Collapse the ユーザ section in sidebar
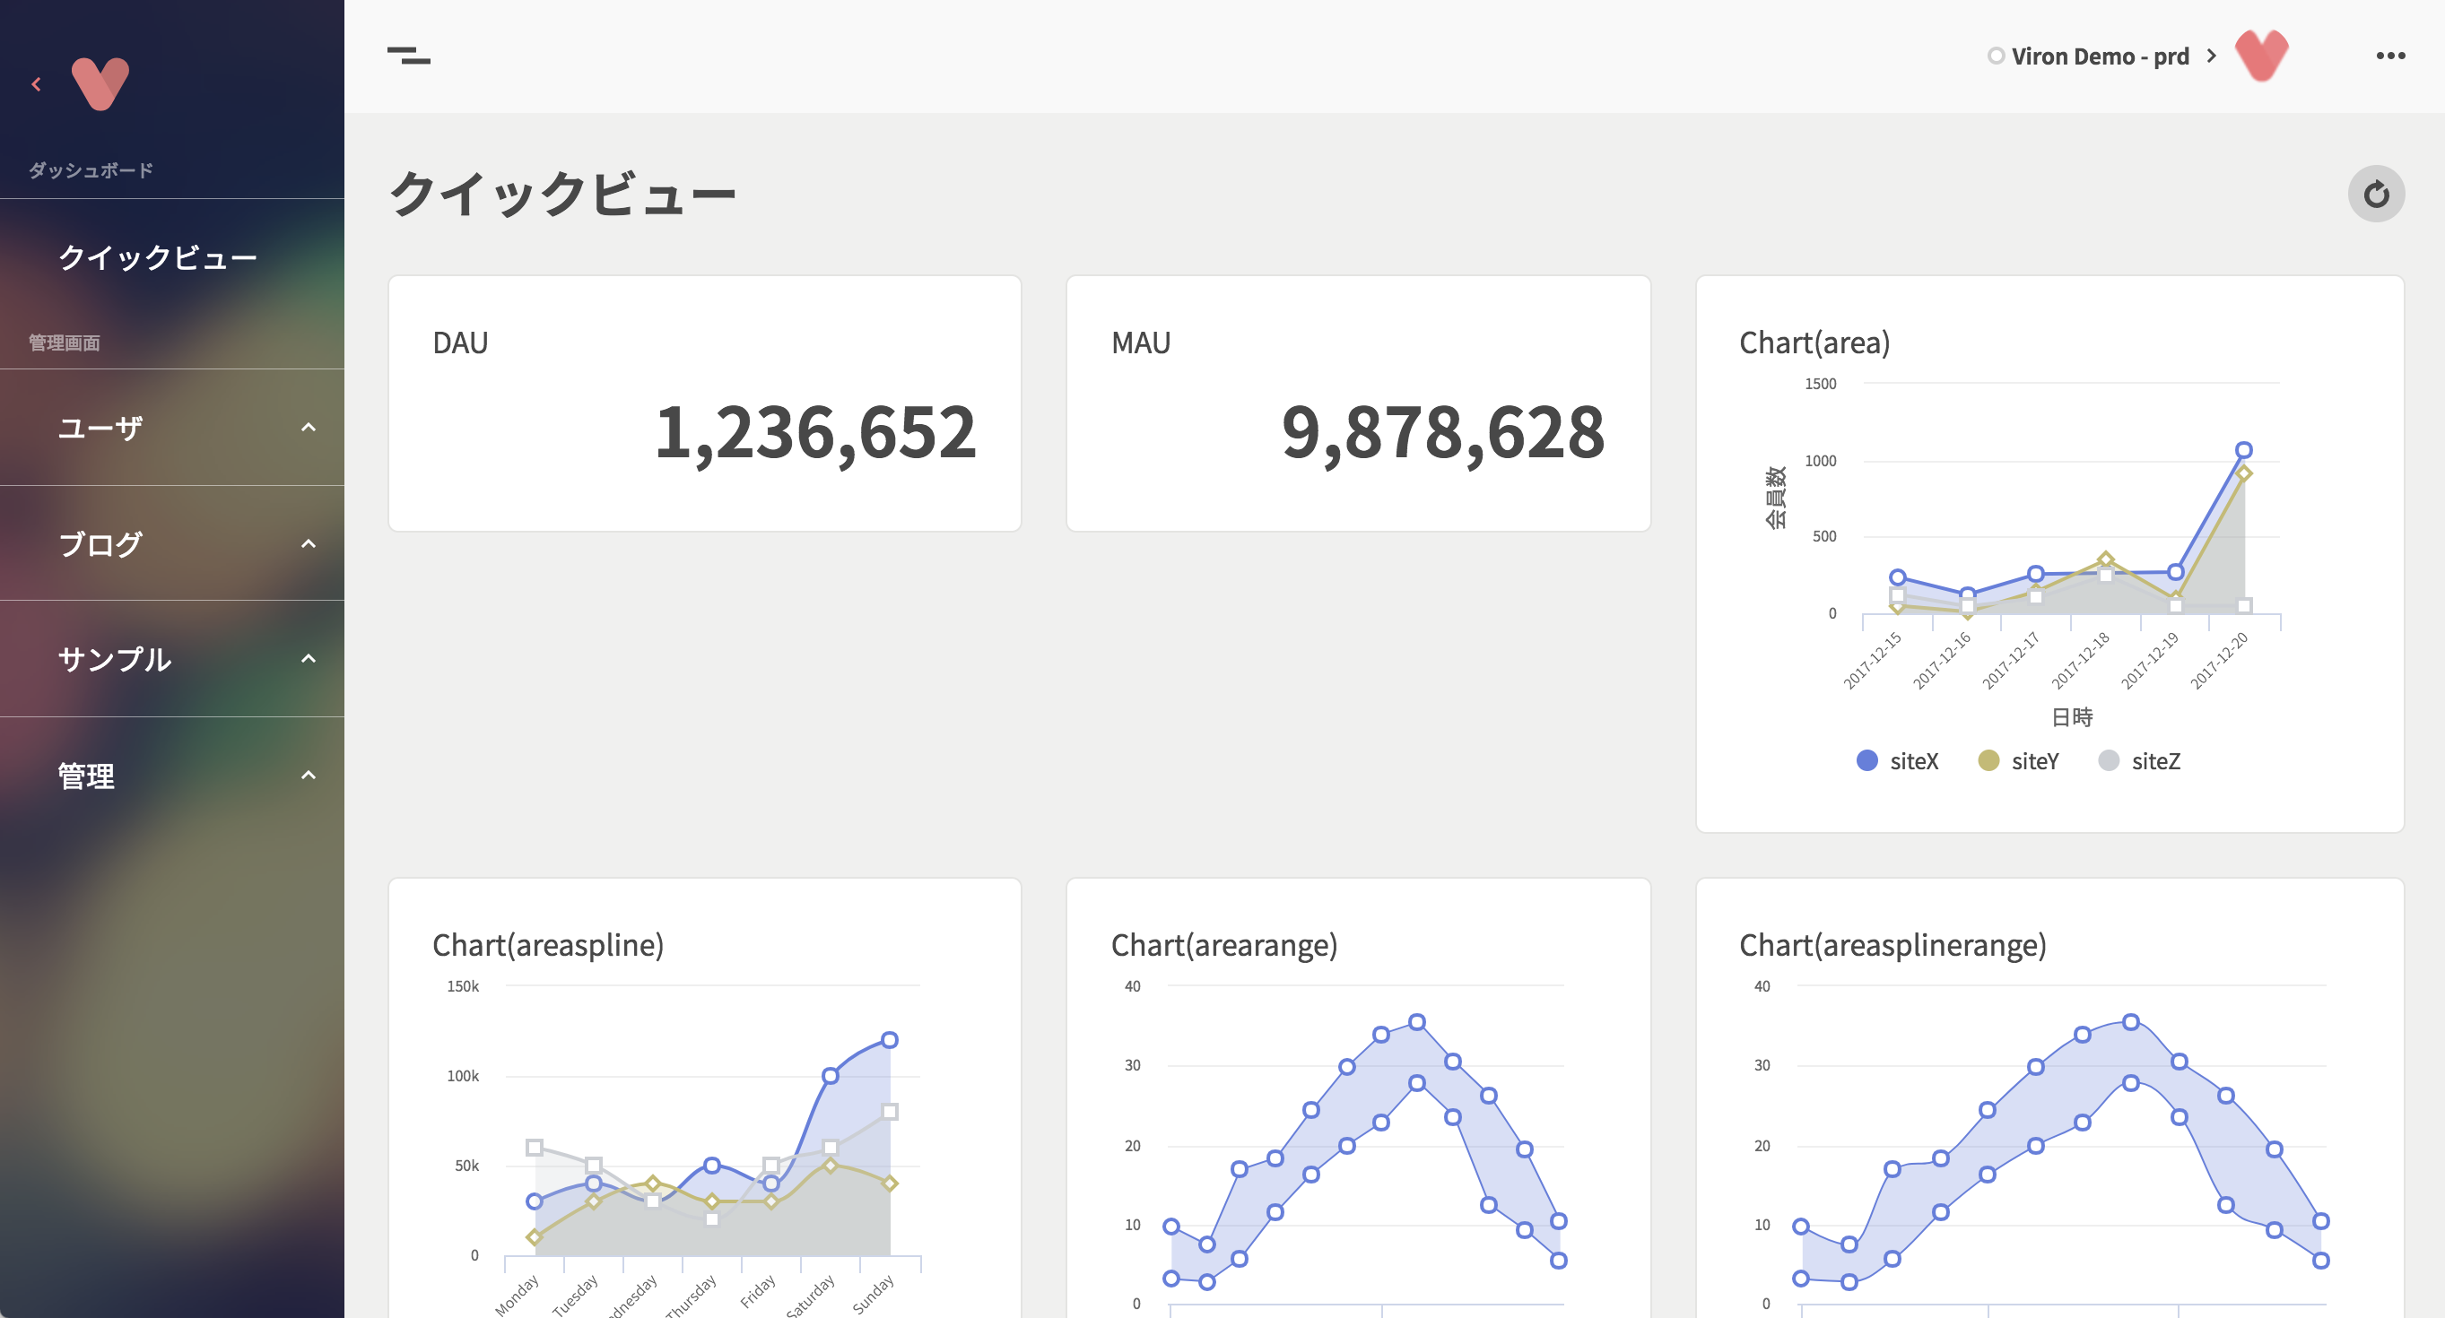This screenshot has width=2445, height=1318. coord(308,427)
